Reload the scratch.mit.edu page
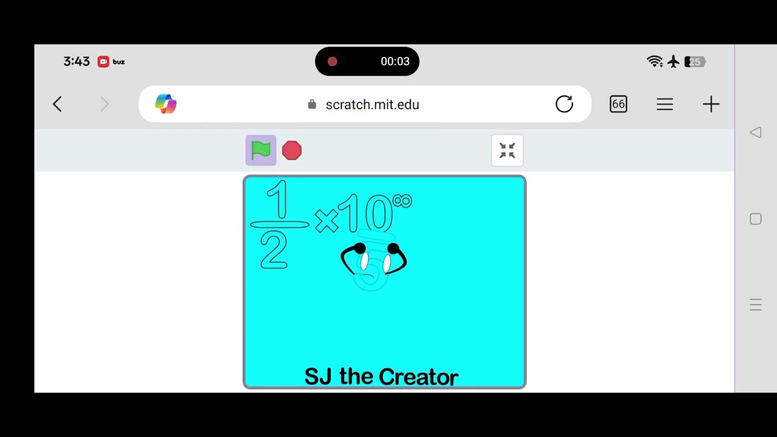 click(x=565, y=104)
